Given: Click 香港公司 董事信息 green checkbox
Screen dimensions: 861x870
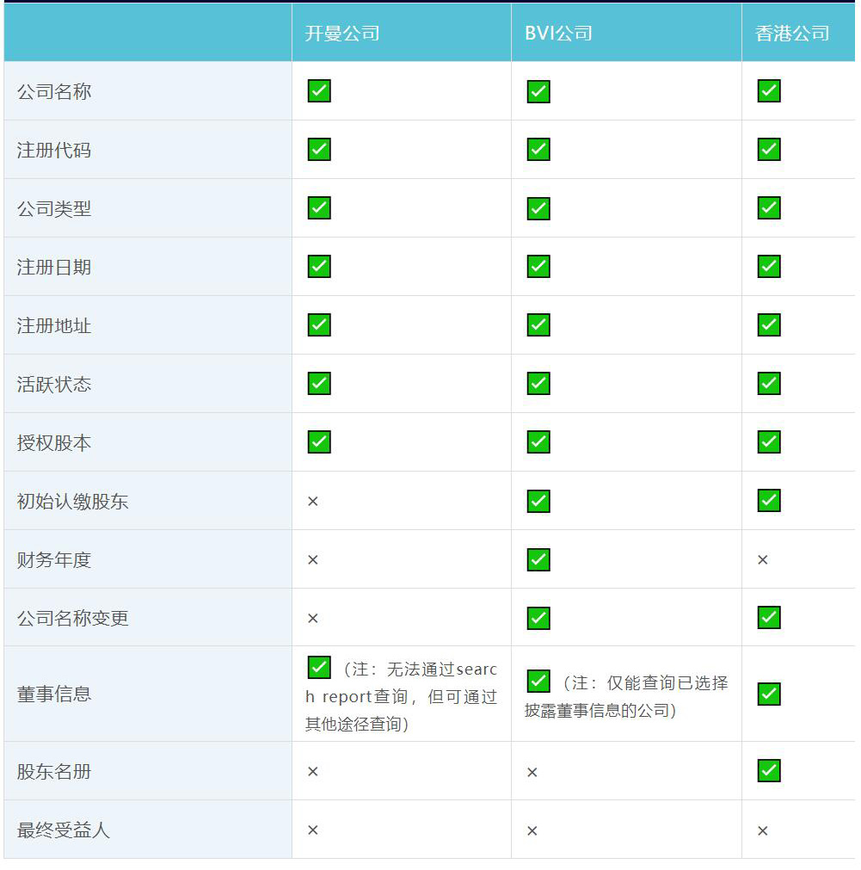Looking at the screenshot, I should tap(769, 694).
